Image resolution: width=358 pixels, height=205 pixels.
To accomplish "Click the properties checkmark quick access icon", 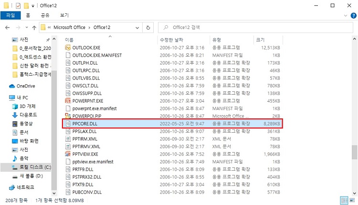I will 18,5.
